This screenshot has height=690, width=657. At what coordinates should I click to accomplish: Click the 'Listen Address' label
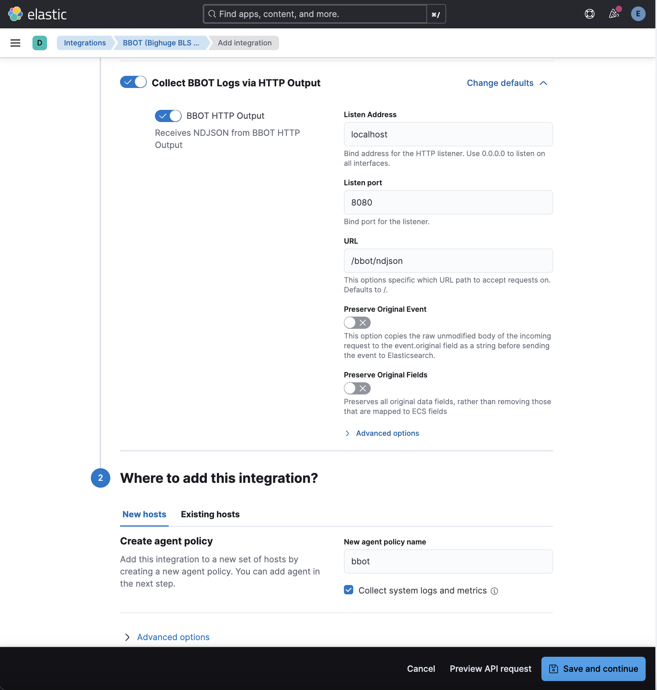[370, 115]
